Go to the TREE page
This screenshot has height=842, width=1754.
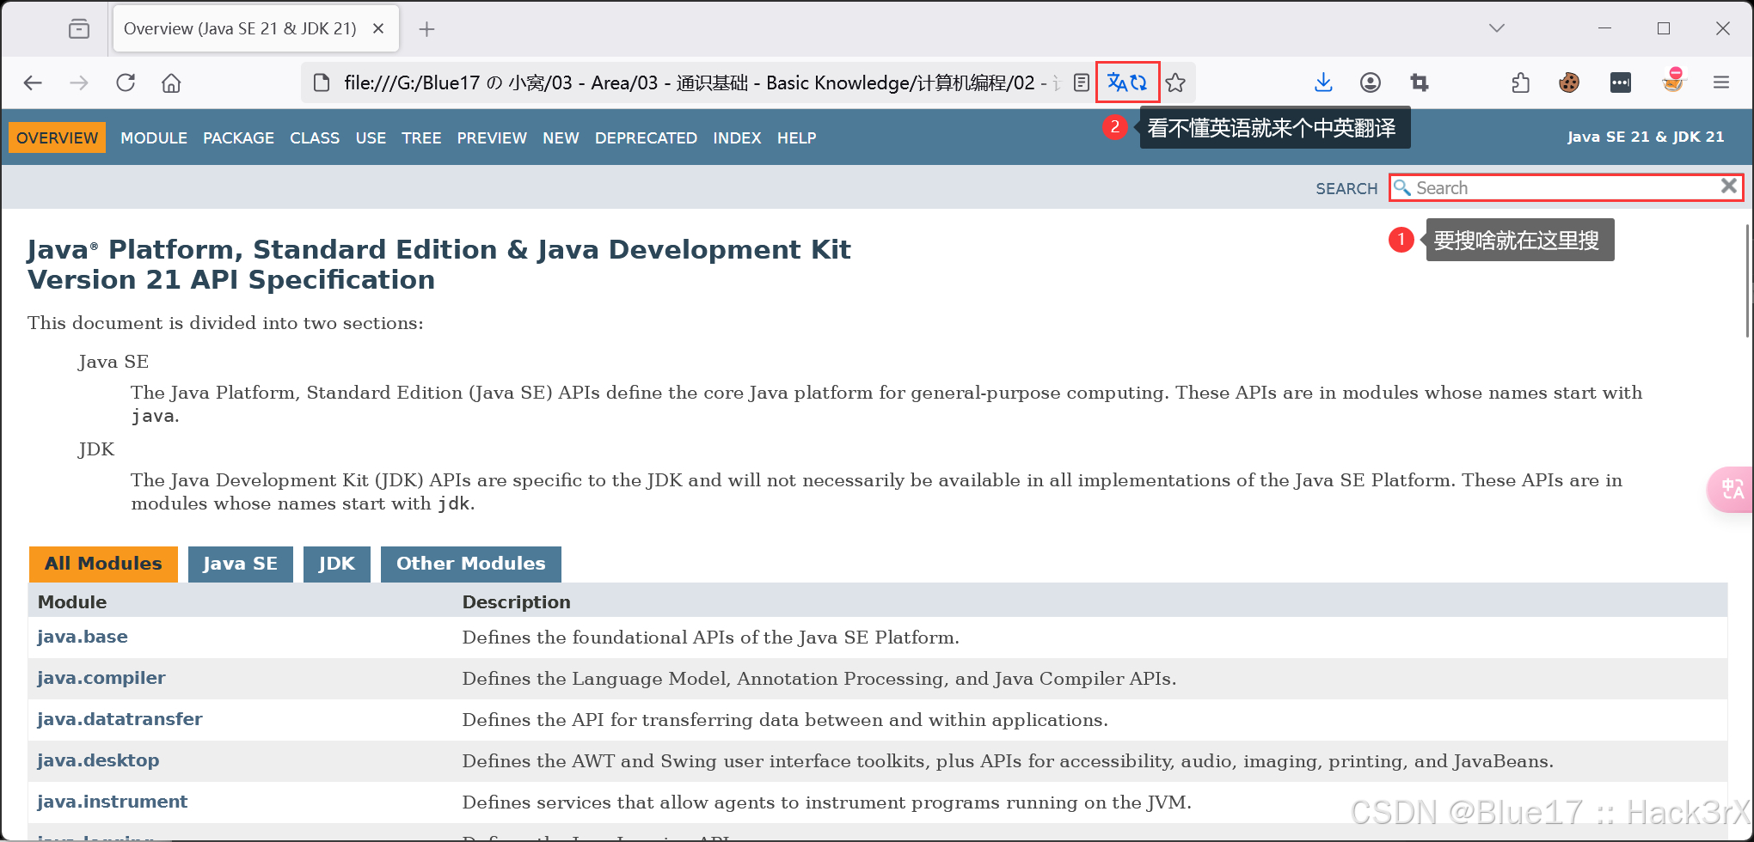coord(421,137)
